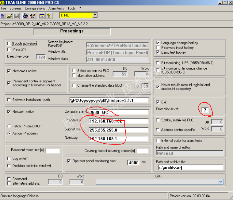Viewport: 233px width, 200px height.
Task: Enable External editor for alarm texts
Action: coord(158,141)
